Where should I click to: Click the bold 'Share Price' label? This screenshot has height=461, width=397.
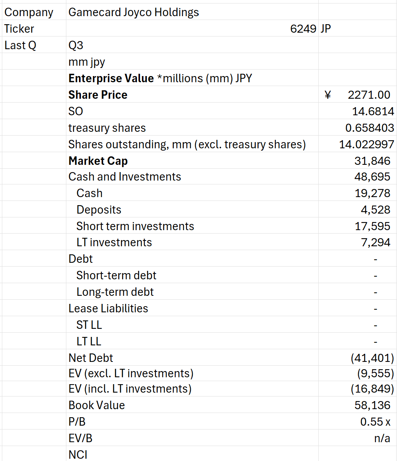tap(98, 95)
